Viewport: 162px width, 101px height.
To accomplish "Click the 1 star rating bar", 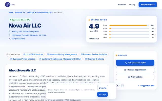I will pyautogui.click(x=129, y=38).
